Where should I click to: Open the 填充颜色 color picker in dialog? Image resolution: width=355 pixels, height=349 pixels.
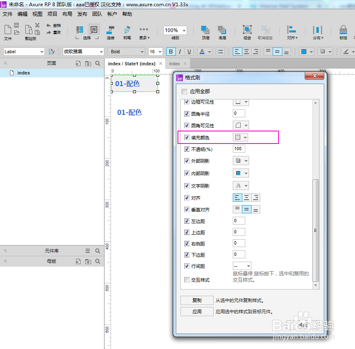240,137
